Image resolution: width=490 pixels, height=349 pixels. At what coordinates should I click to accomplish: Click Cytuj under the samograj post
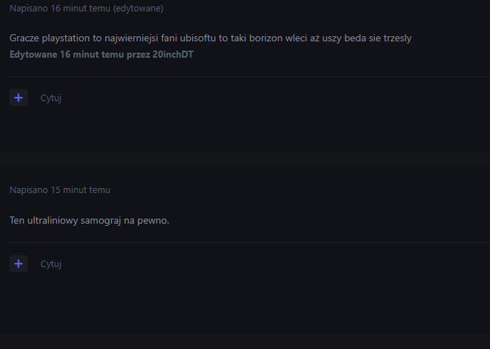coord(51,264)
